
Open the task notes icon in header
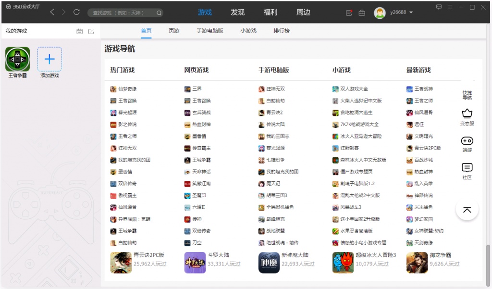tap(349, 13)
